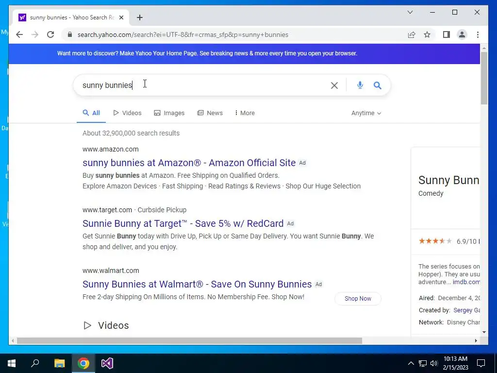
Task: Close the sunny bunnies Yahoo tab
Action: pyautogui.click(x=121, y=17)
